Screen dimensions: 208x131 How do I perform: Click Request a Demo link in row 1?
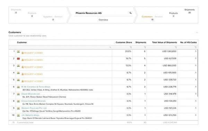[x=33, y=53]
